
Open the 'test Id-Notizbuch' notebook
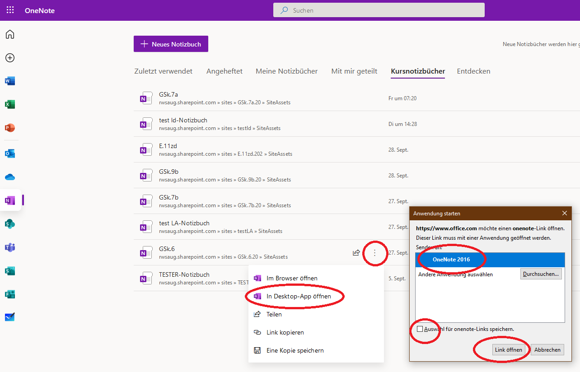pyautogui.click(x=183, y=120)
